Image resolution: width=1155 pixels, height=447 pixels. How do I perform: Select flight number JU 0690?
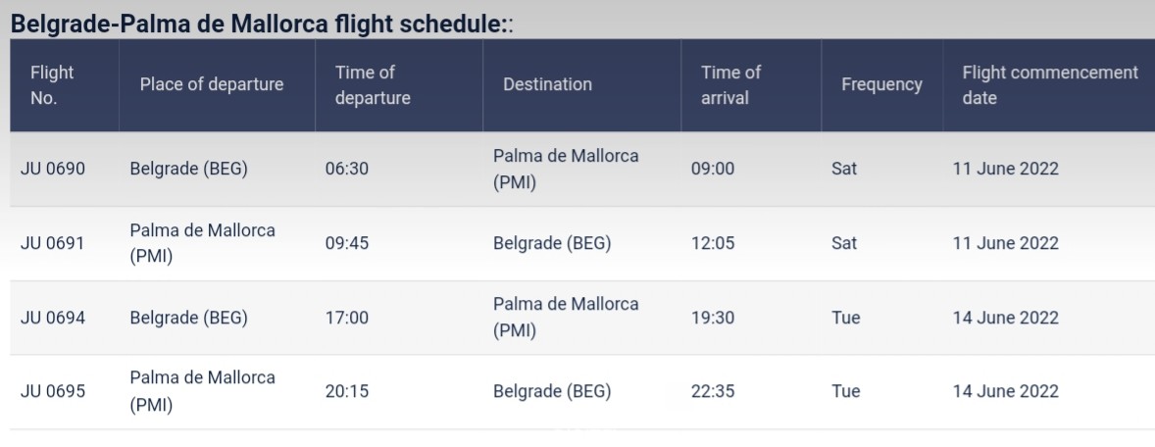coord(53,169)
